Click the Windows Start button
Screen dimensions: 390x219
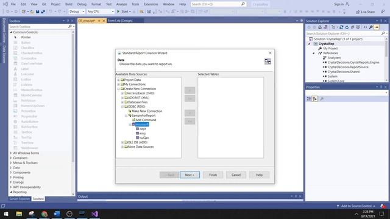[x=6, y=214]
